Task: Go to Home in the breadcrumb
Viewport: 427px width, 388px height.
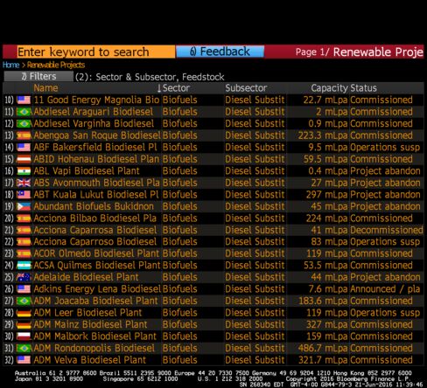Action: point(10,65)
